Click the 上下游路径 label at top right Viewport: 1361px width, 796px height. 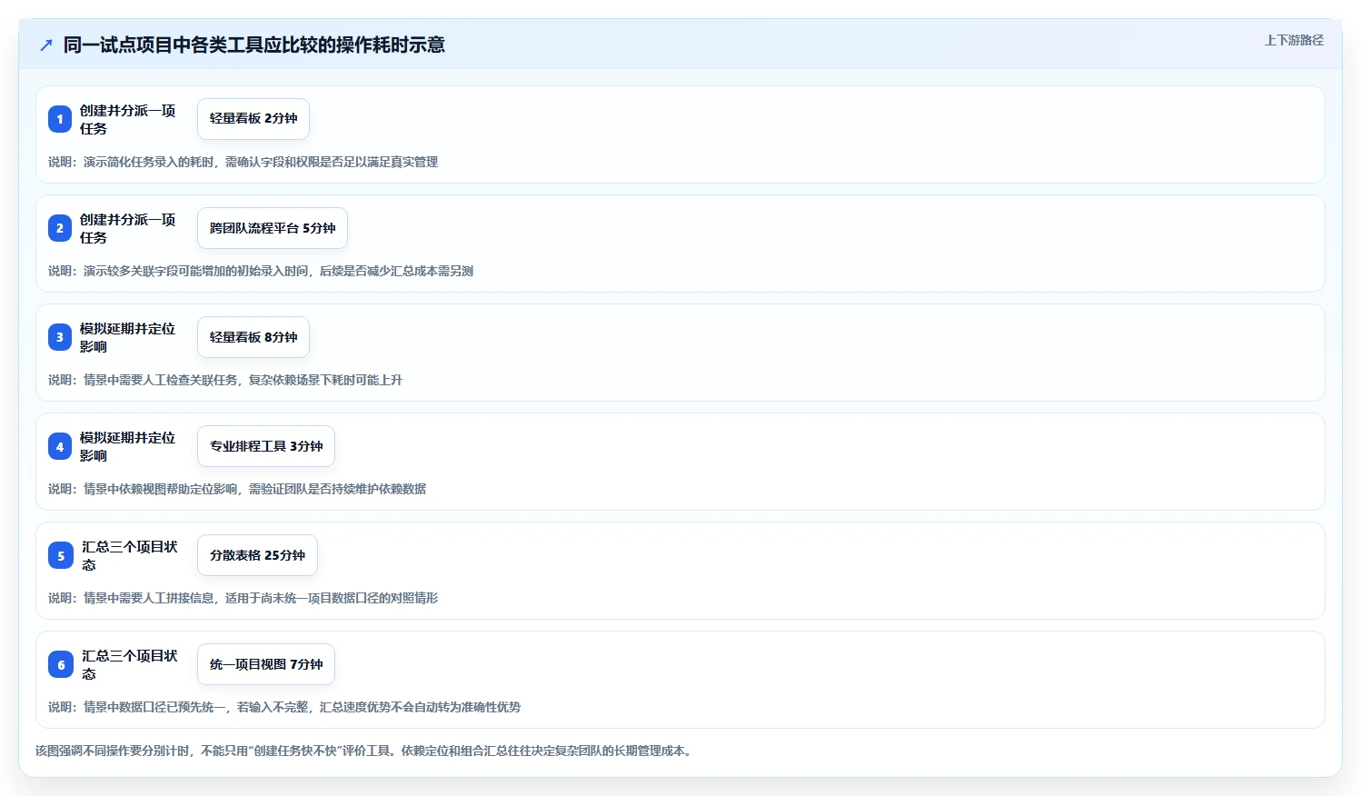pos(1294,40)
